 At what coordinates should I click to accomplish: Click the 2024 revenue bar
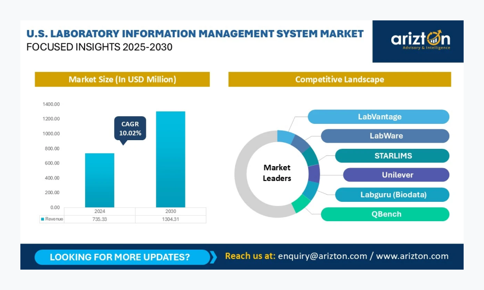pyautogui.click(x=99, y=180)
